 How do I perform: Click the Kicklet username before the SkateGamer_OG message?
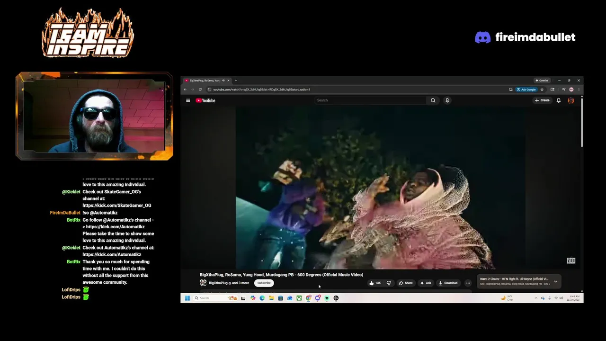(x=71, y=192)
